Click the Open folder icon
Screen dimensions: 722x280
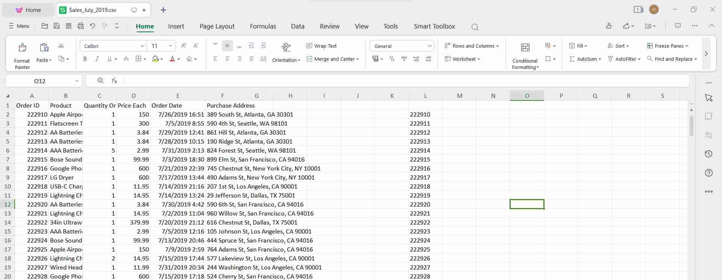[44, 26]
